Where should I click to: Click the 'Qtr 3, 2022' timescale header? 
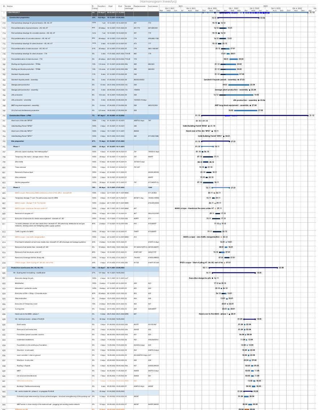click(276, 8)
